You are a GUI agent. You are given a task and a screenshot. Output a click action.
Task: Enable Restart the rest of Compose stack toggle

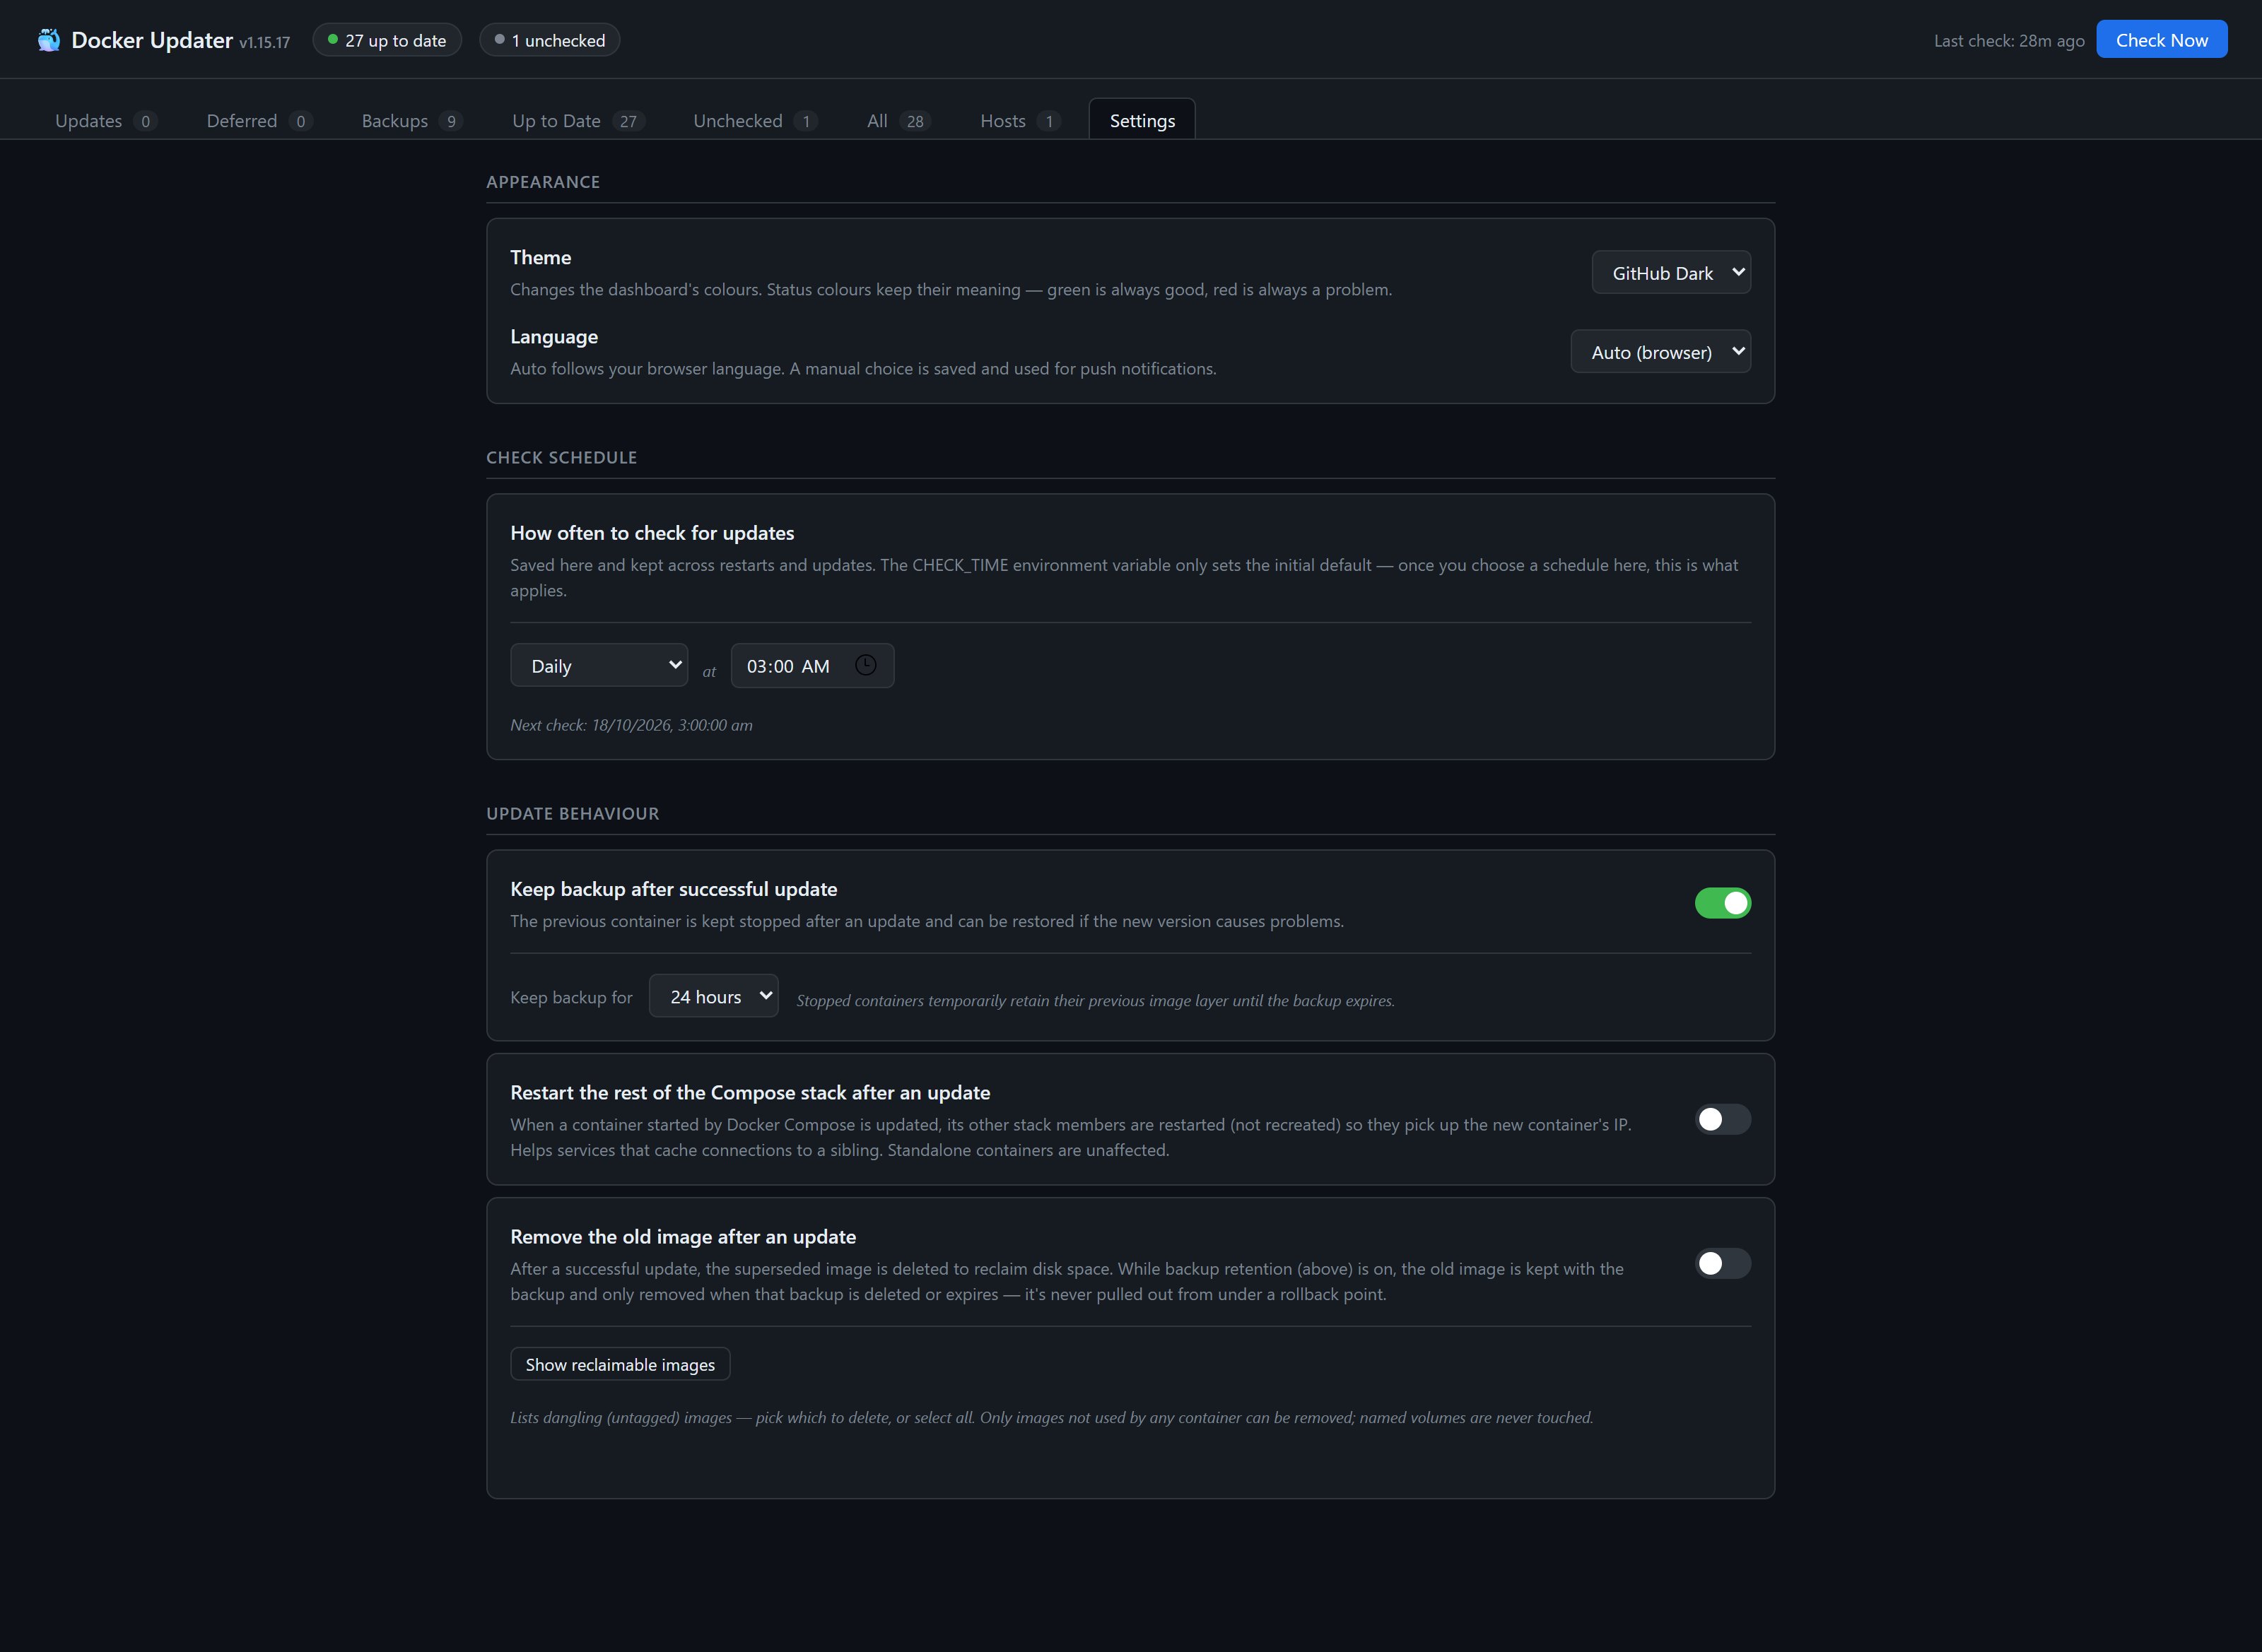click(1723, 1119)
